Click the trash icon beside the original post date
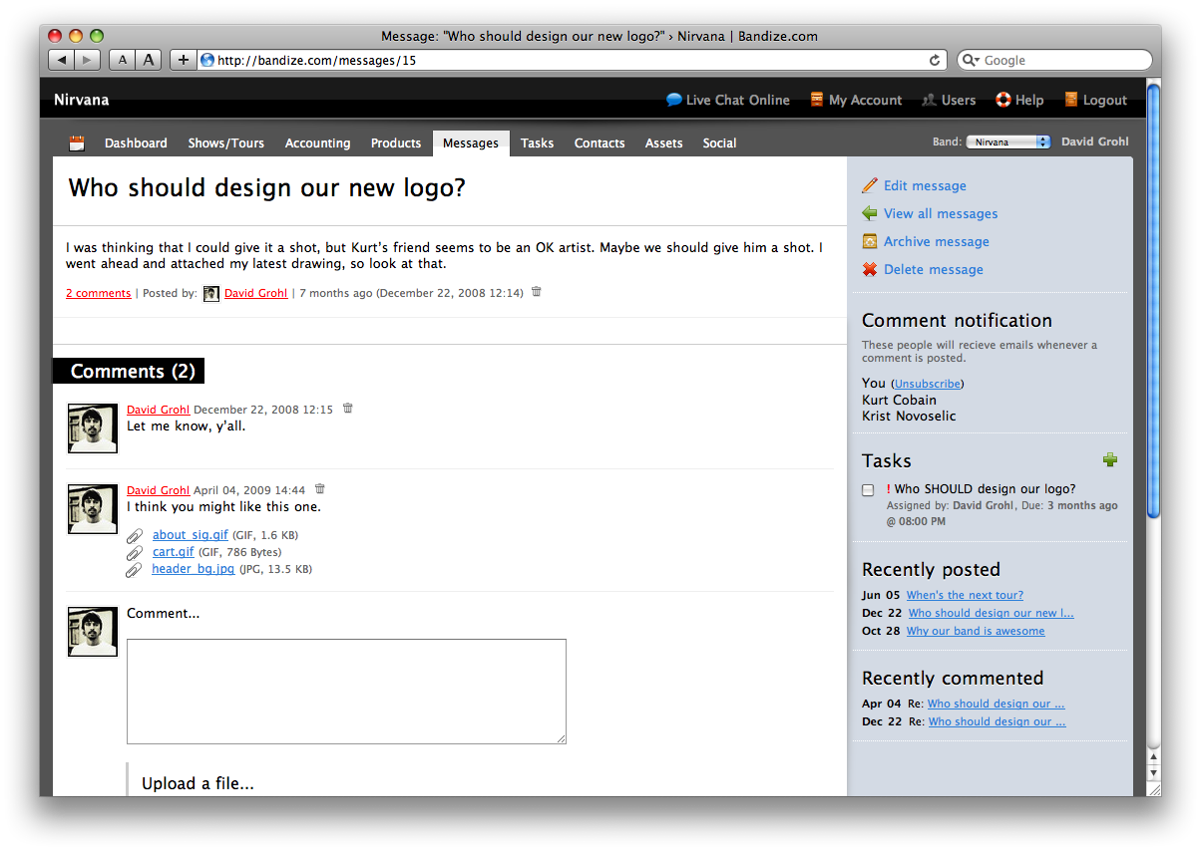 pos(537,292)
